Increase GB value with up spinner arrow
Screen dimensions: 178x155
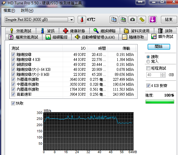(163, 74)
